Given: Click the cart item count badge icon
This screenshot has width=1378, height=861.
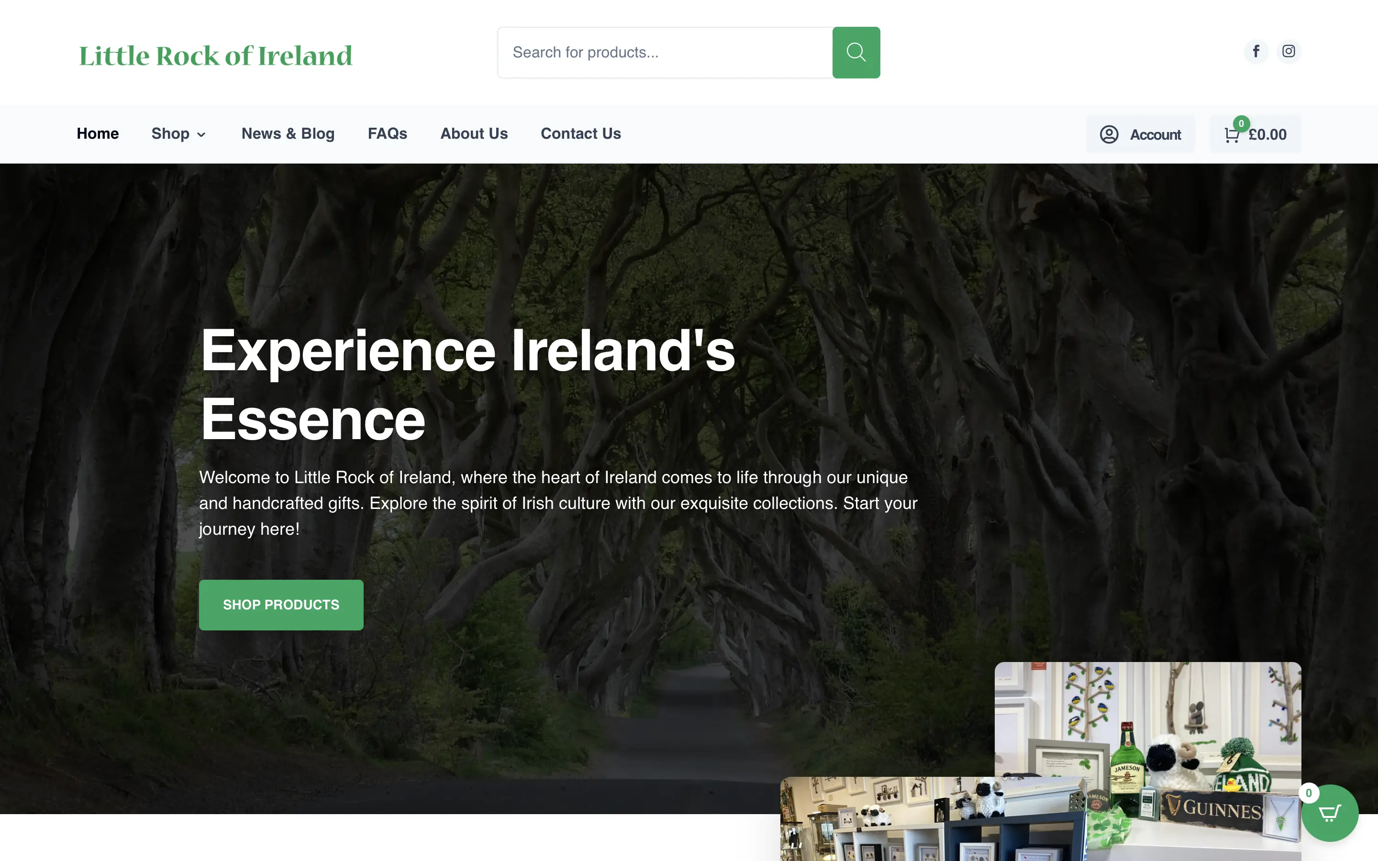Looking at the screenshot, I should 1241,123.
